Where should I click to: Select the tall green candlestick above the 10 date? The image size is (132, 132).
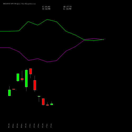[26, 78]
